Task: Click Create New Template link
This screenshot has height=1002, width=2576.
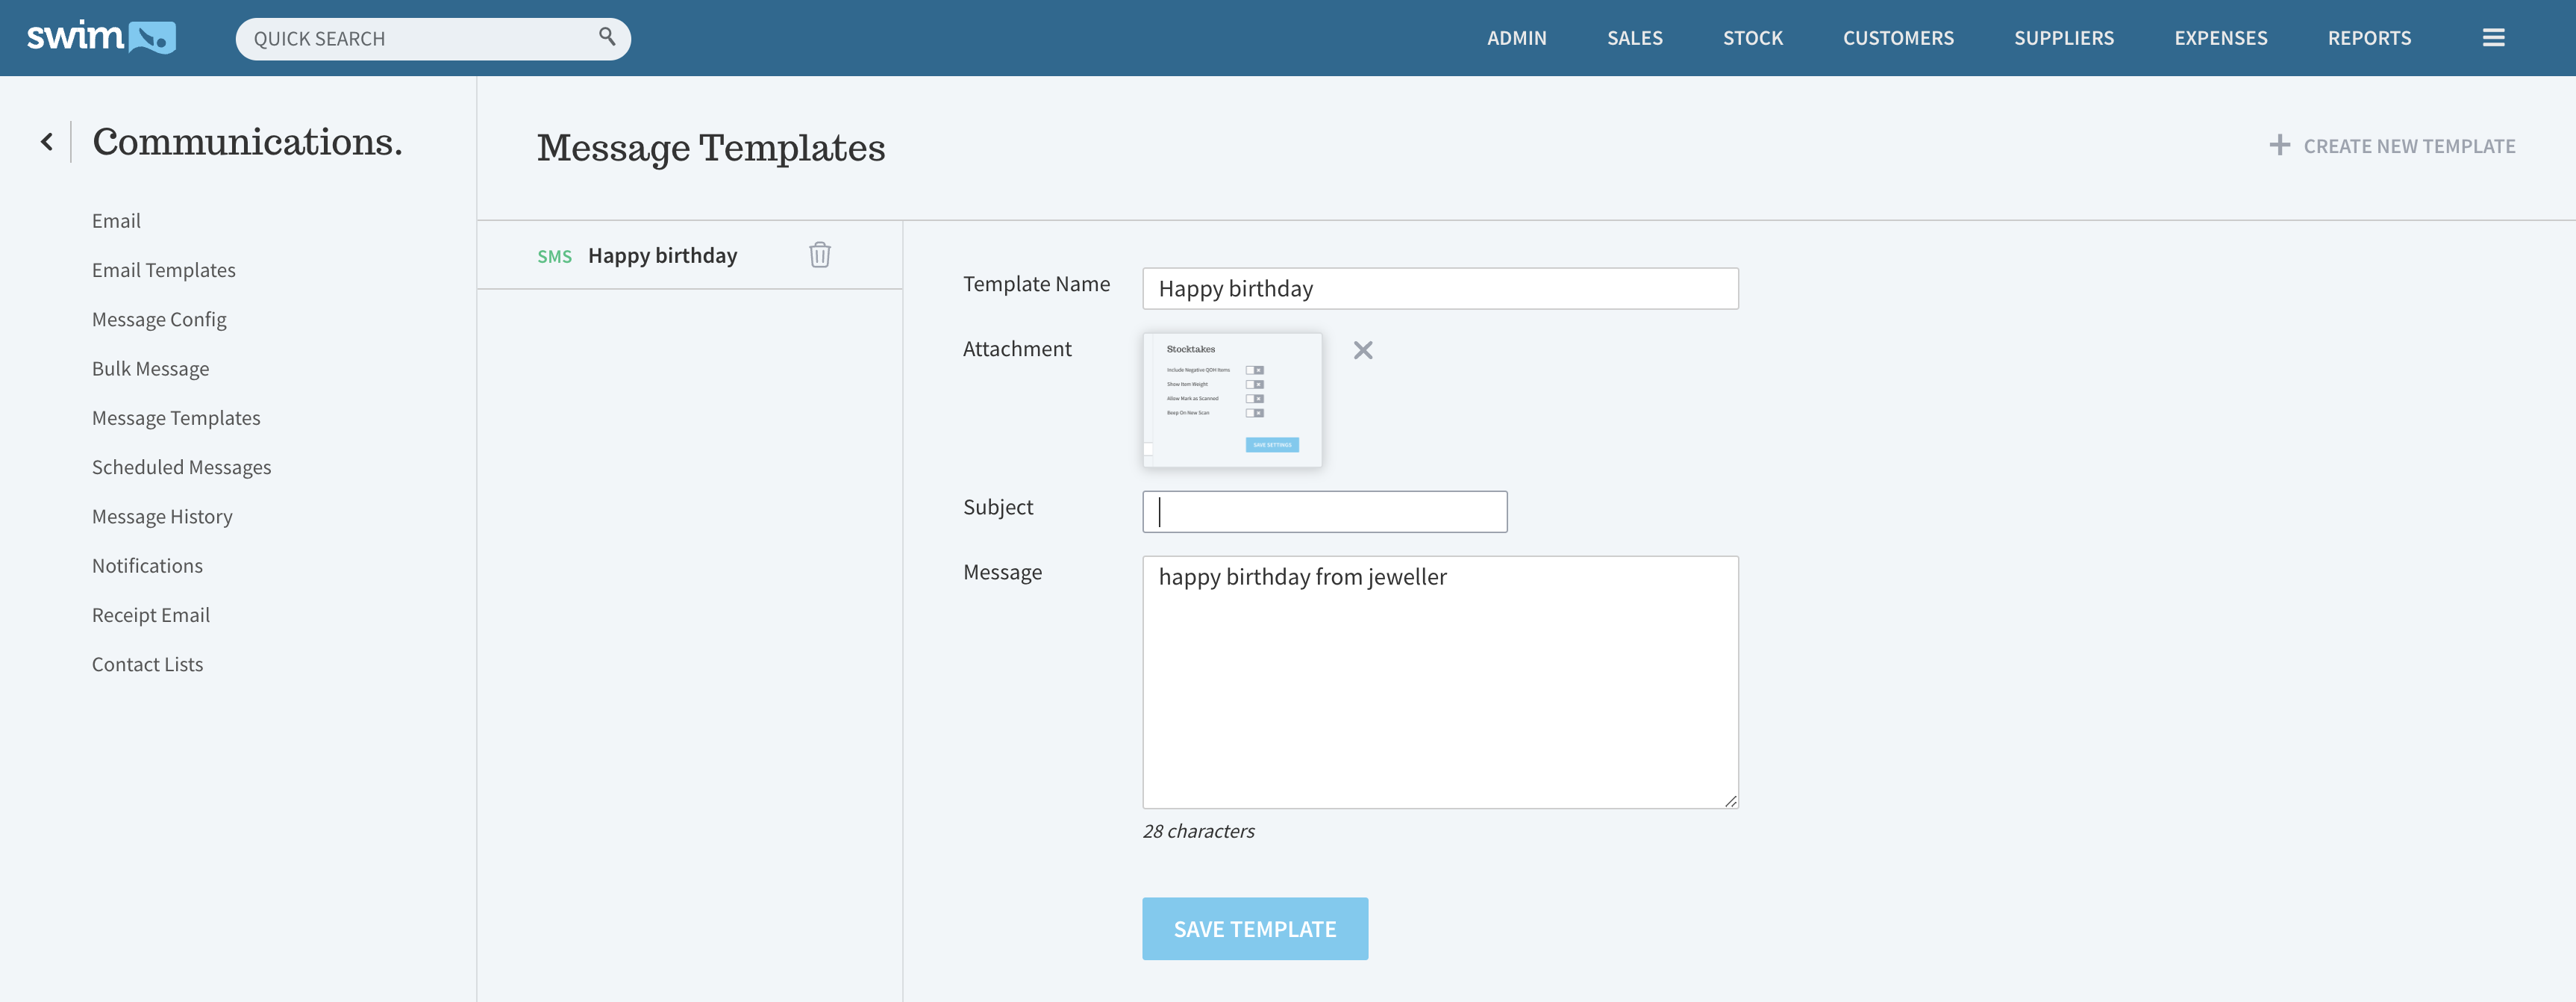Action: coord(2408,146)
